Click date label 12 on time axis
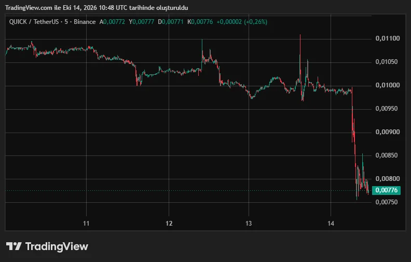 click(169, 224)
